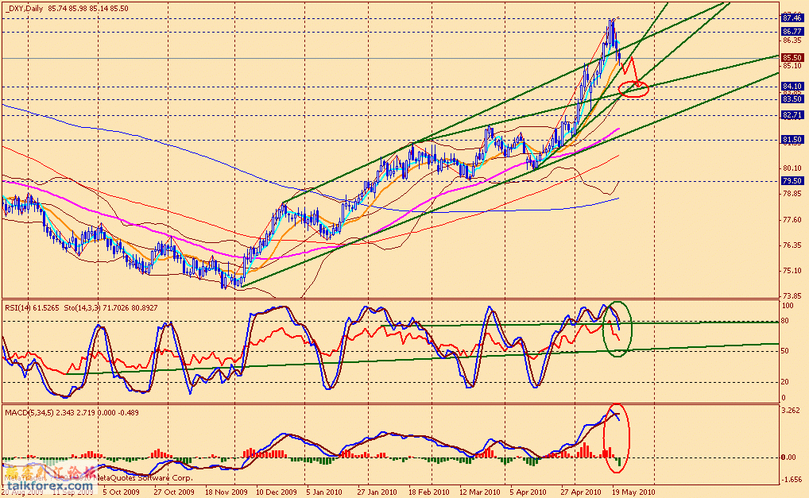This screenshot has height=498, width=809.
Task: Click the 73.85 price axis value
Action: 792,296
